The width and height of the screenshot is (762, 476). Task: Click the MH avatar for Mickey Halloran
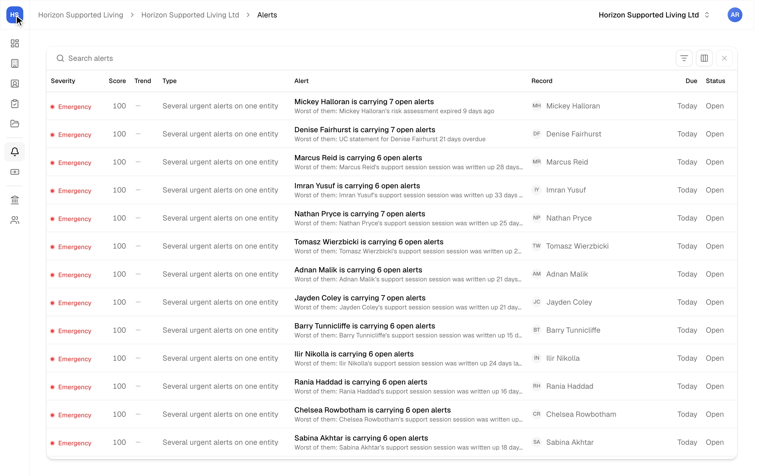537,106
